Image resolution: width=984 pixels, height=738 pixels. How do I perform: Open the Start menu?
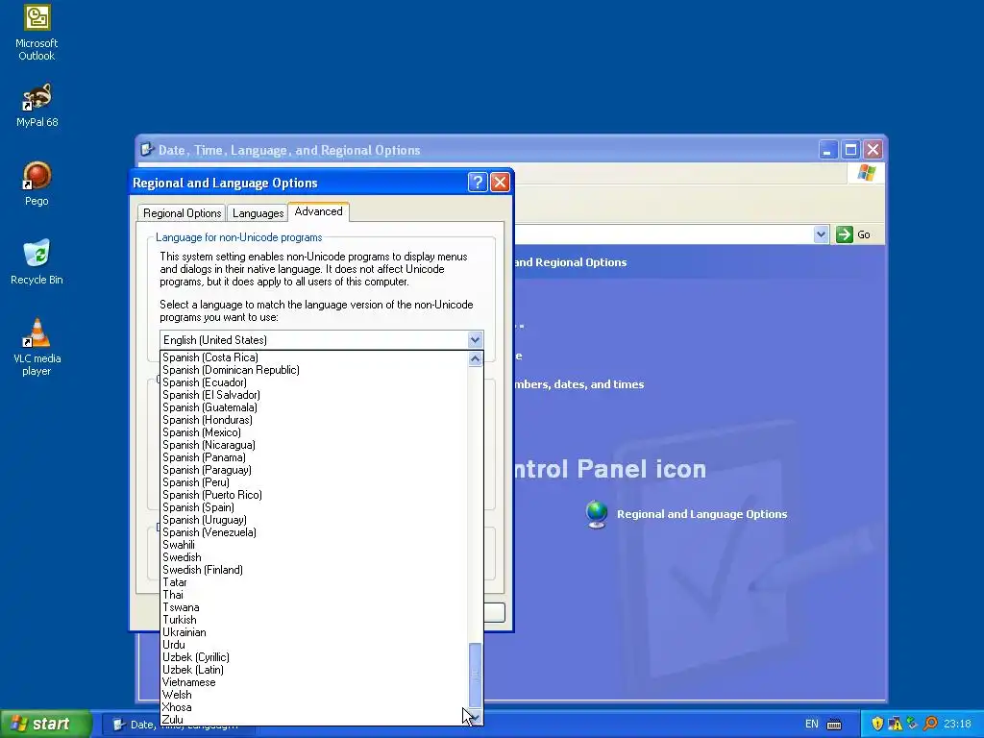click(45, 724)
